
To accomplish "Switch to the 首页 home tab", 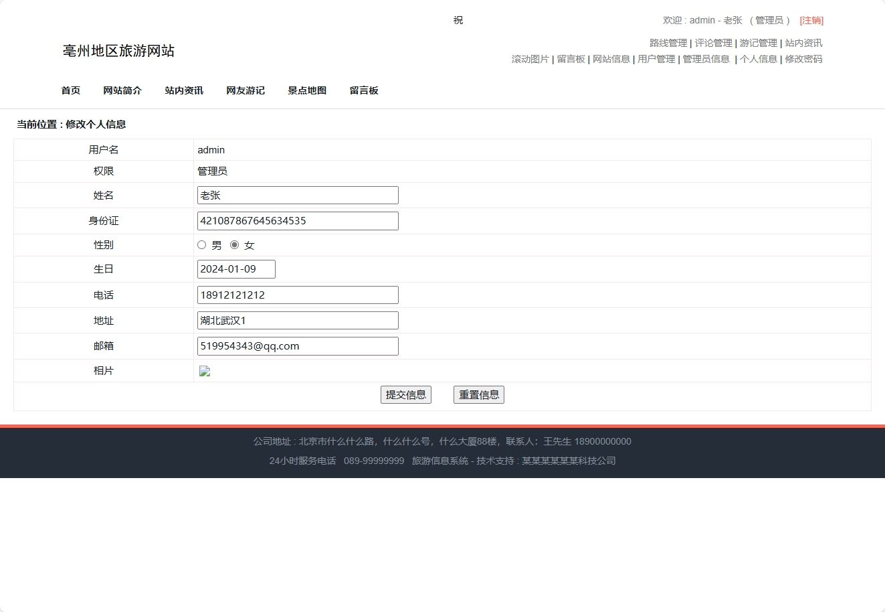I will tap(70, 90).
